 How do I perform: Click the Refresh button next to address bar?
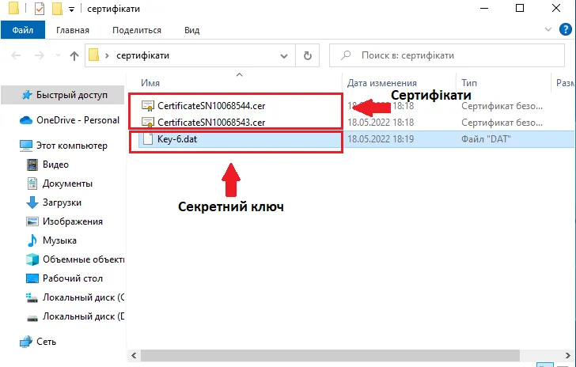pos(307,56)
